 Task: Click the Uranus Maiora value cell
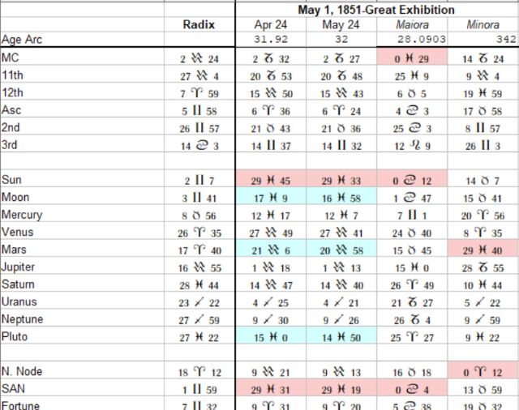pos(412,301)
